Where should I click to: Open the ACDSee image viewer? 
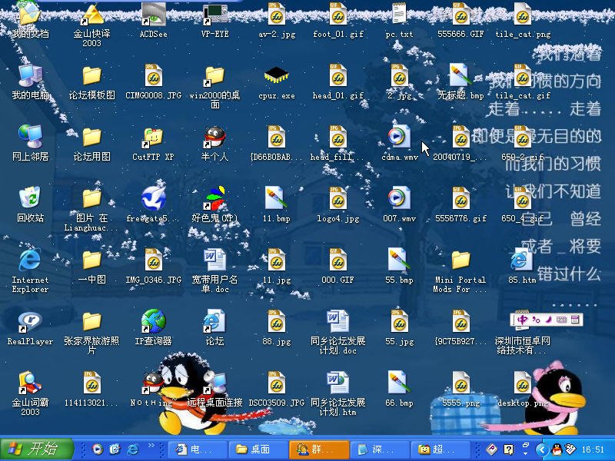(x=152, y=15)
